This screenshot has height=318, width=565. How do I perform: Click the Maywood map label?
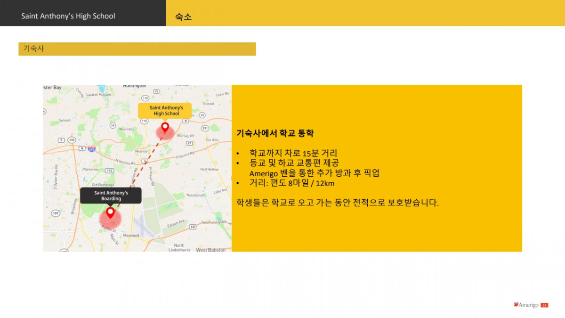coord(131,236)
